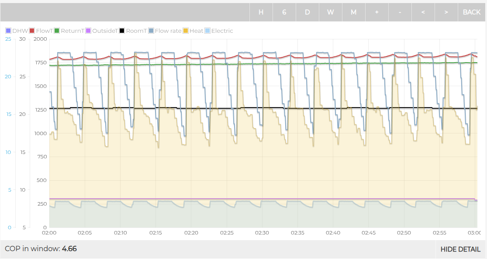The height and width of the screenshot is (259, 487).
Task: Toggle Flow rate legend entry
Action: (168, 31)
